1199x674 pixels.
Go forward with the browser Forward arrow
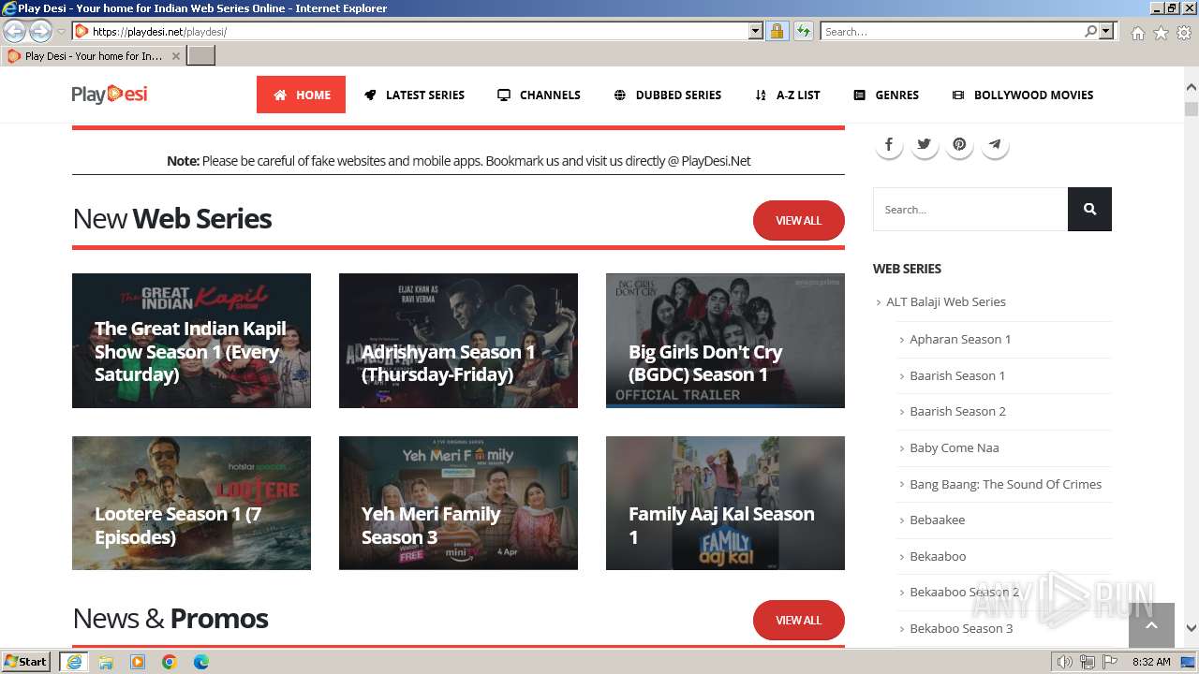tap(40, 31)
